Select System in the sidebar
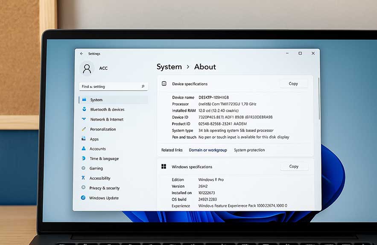 click(113, 100)
